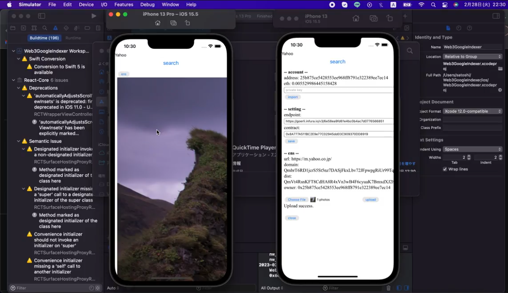Rotate the iPhone 13 Pro simulator
This screenshot has height=293, width=508.
pos(187,23)
